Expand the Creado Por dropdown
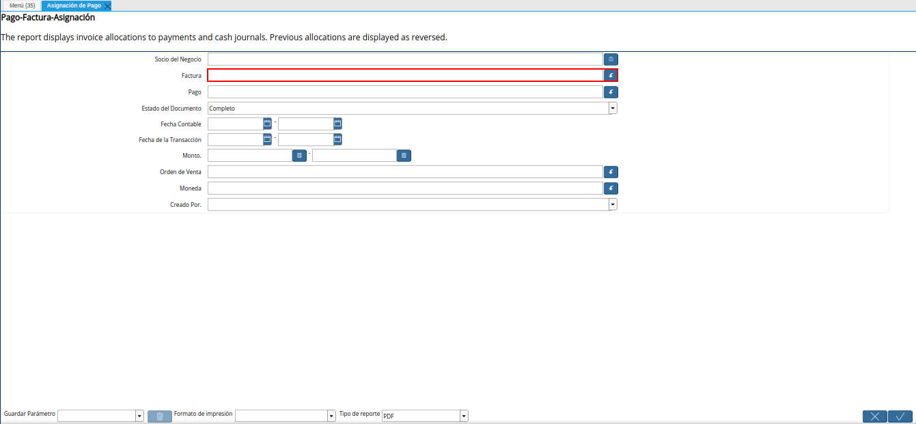The height and width of the screenshot is (424, 916). tap(613, 204)
